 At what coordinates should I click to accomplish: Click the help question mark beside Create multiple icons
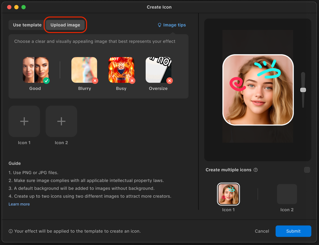256,170
